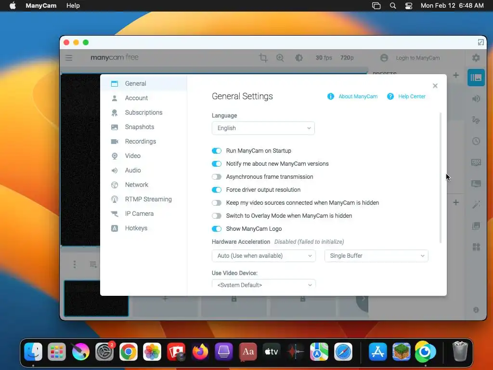Open RTMP Streaming settings
The width and height of the screenshot is (493, 370).
point(143,199)
